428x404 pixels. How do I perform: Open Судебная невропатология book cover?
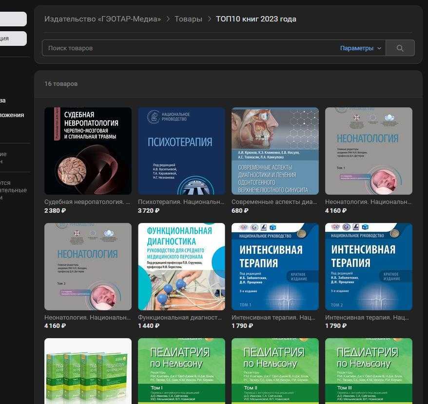(88, 151)
